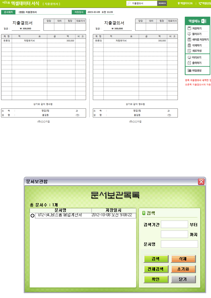Click the magnifier icon in top search box
Viewport: 211px width, 298px height.
(129, 3)
